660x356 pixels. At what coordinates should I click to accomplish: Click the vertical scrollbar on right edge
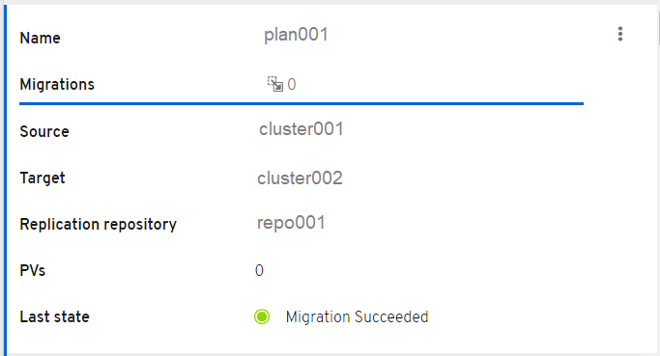pyautogui.click(x=658, y=25)
